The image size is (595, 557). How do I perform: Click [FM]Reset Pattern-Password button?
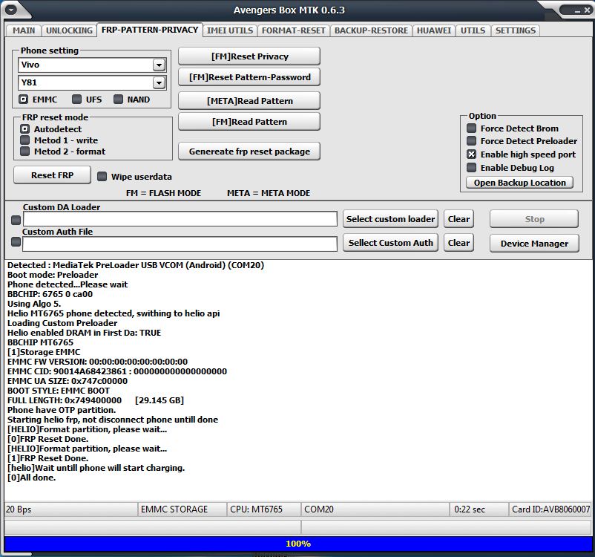[249, 77]
